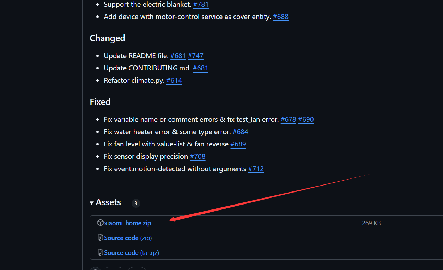This screenshot has width=443, height=270.
Task: Click the file icon beside Source code (zip)
Action: (101, 238)
